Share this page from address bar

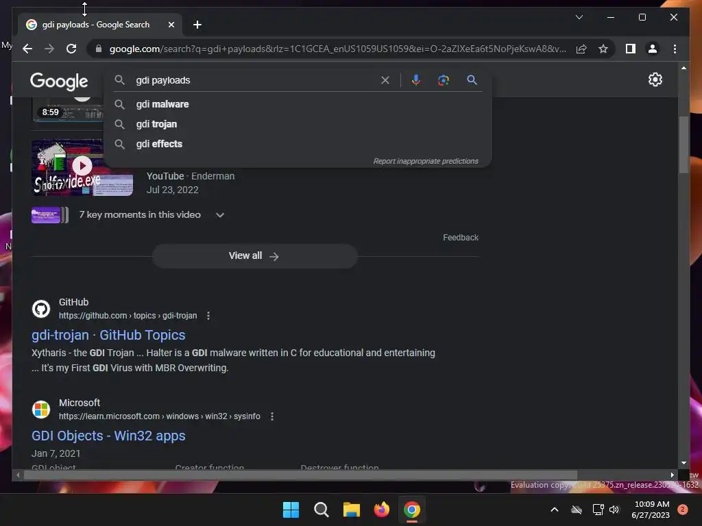tap(581, 49)
